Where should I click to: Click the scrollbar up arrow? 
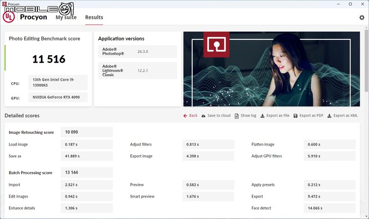[366, 28]
